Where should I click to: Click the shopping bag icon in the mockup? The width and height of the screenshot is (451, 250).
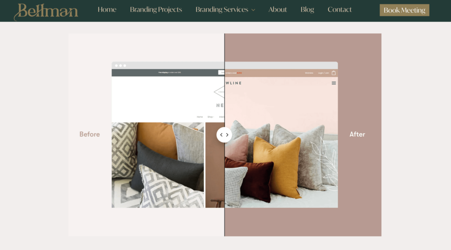click(x=333, y=73)
